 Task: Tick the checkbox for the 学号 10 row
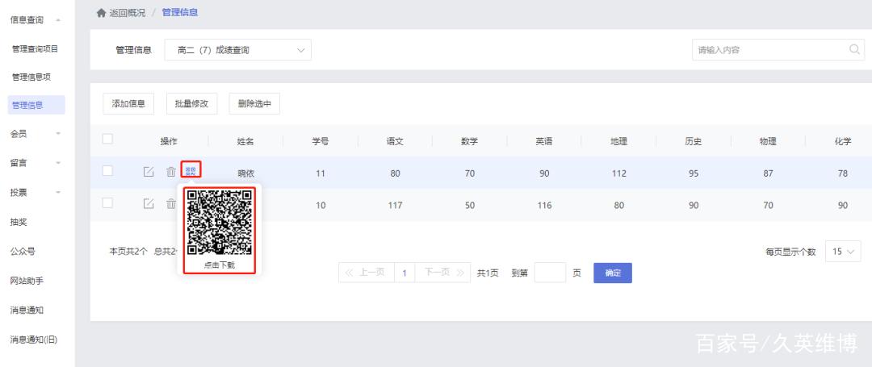tap(108, 202)
